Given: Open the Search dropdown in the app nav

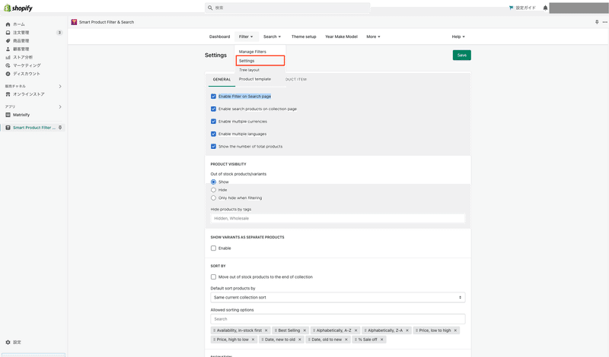Looking at the screenshot, I should click(272, 36).
